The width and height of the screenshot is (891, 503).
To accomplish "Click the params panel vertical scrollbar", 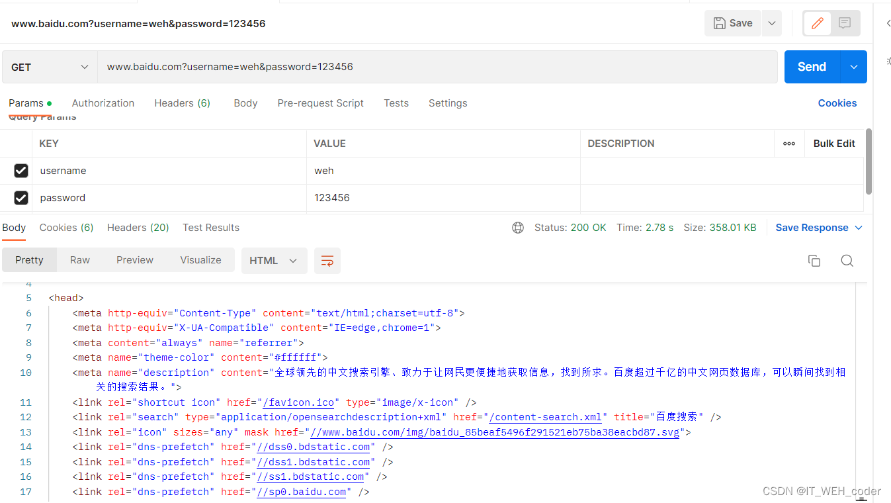I will [x=869, y=162].
